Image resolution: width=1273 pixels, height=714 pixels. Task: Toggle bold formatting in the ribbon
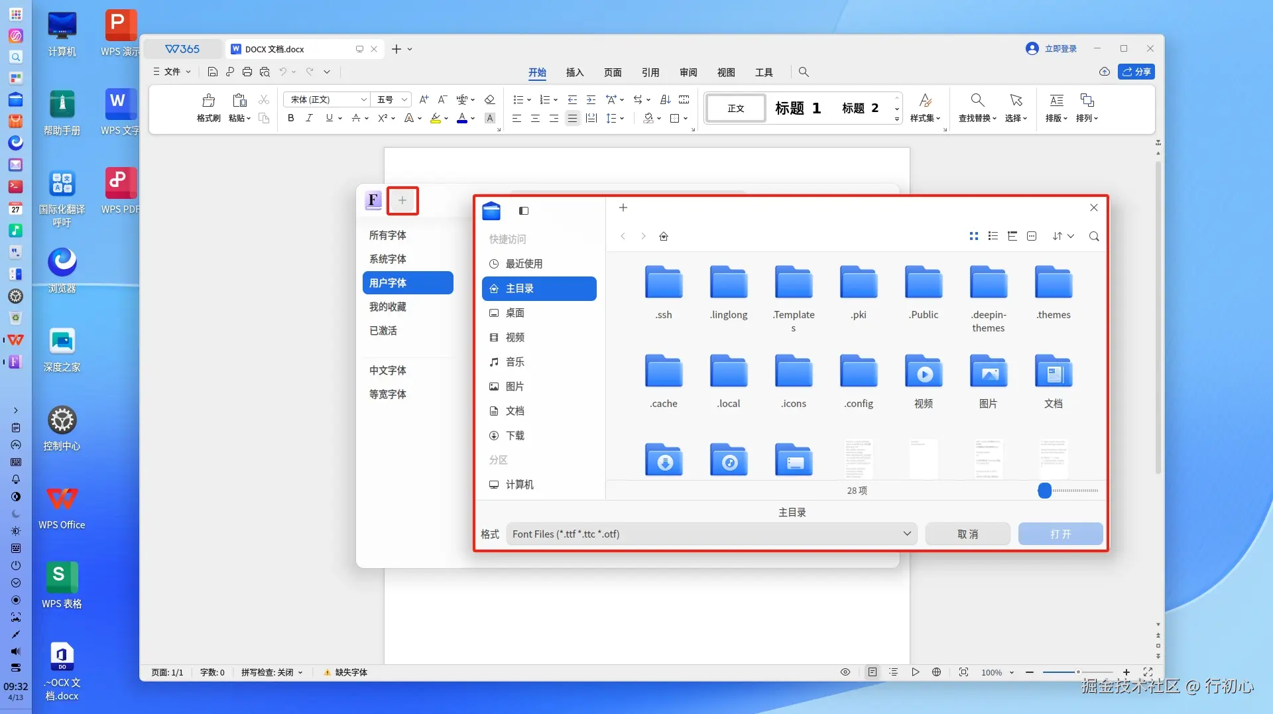[290, 118]
